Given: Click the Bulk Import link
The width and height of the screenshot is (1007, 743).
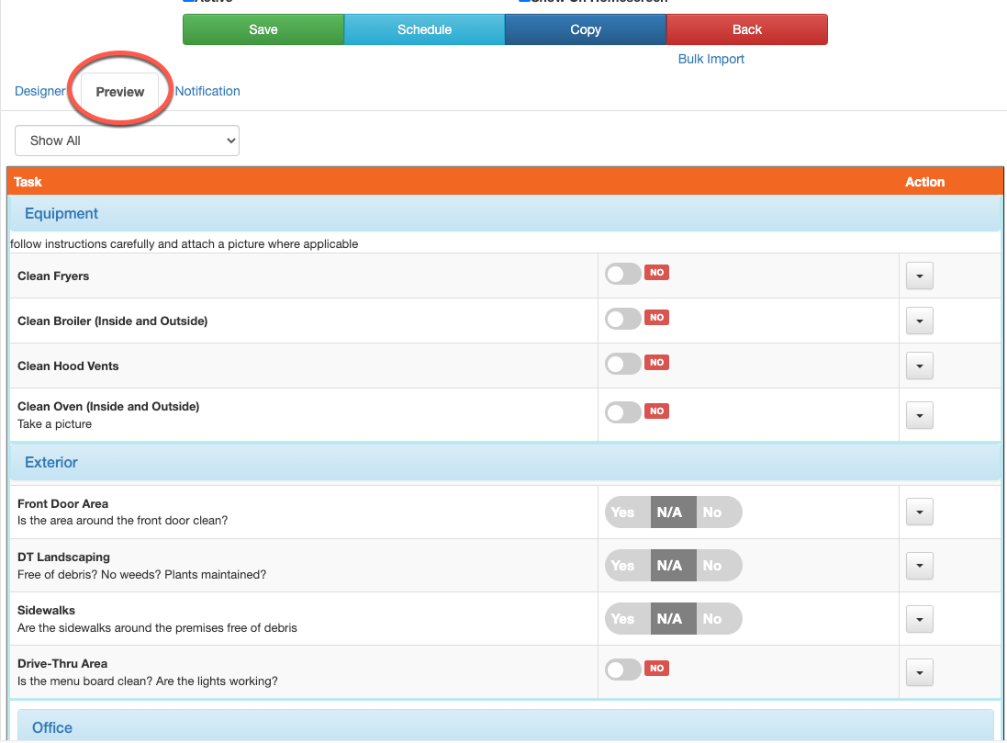Looking at the screenshot, I should [x=711, y=59].
